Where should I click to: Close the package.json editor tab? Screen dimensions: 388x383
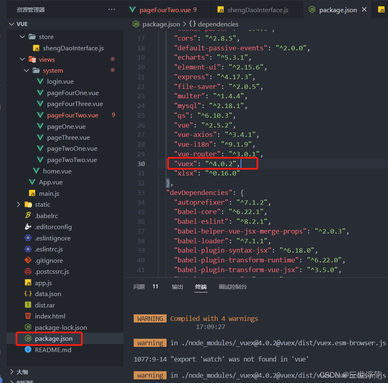click(364, 10)
